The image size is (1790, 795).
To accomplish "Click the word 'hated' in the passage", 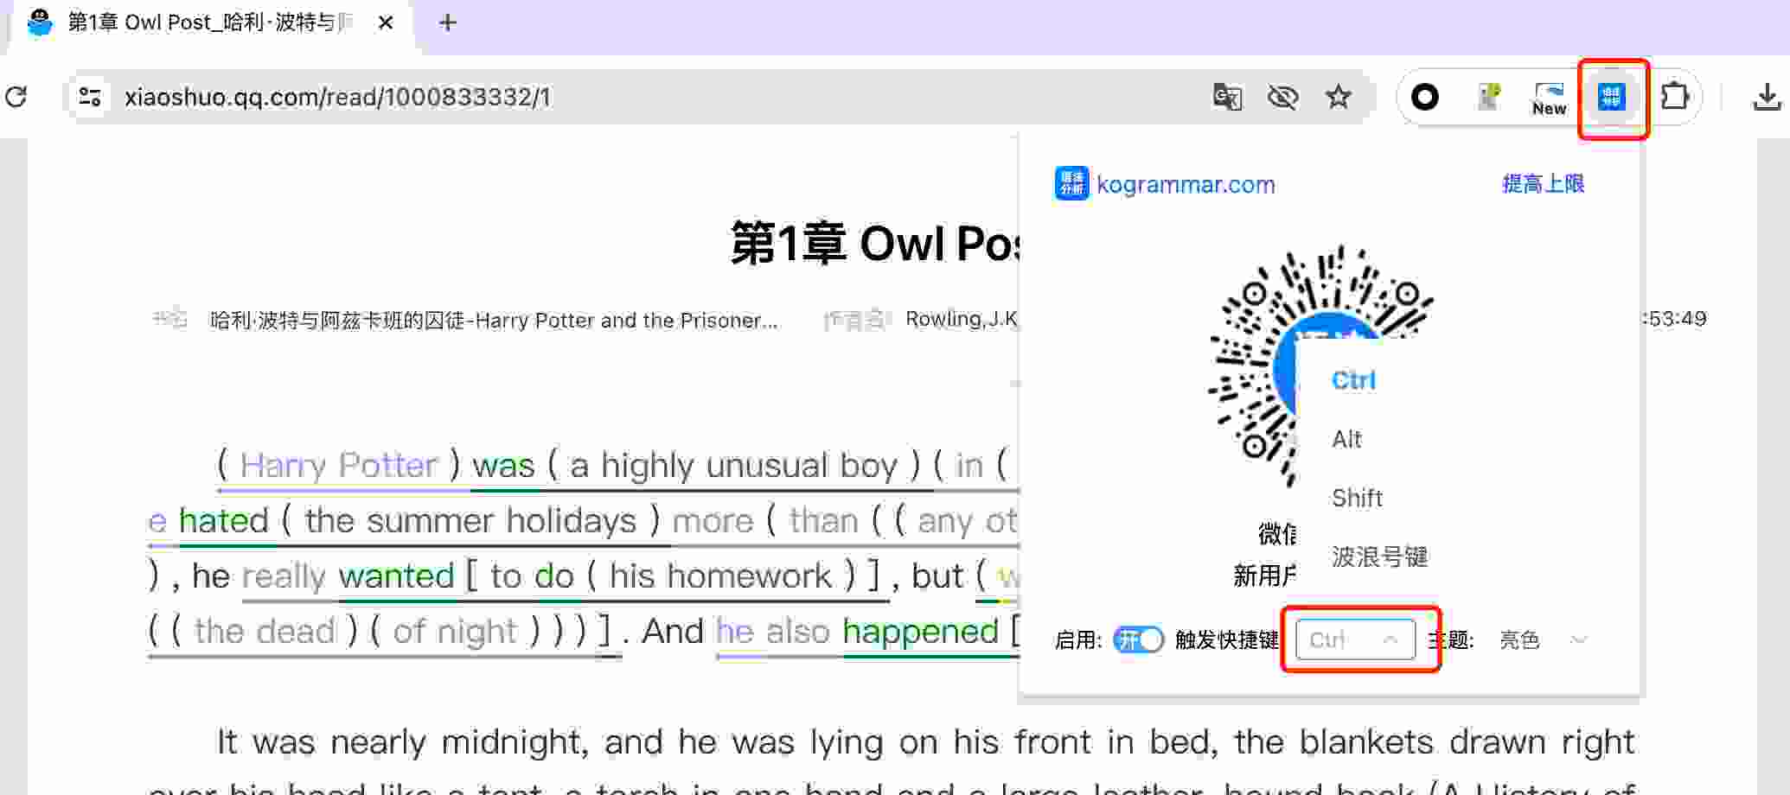I will point(224,520).
